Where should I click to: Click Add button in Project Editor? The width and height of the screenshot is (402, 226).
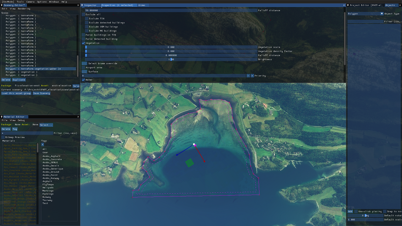pyautogui.click(x=350, y=212)
